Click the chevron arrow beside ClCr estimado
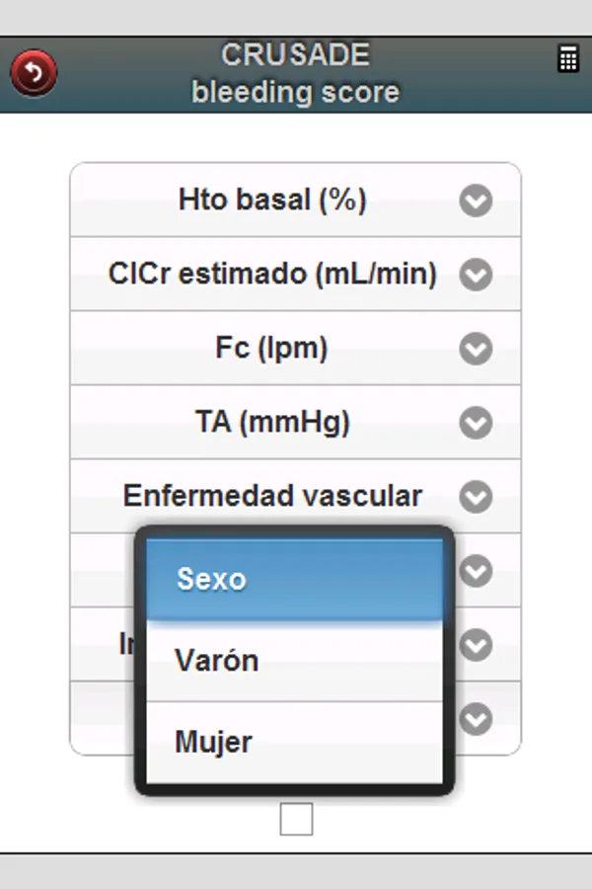Image resolution: width=592 pixels, height=889 pixels. pyautogui.click(x=476, y=275)
